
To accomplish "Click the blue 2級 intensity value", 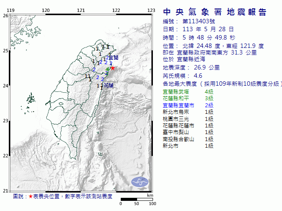I will [x=209, y=105].
